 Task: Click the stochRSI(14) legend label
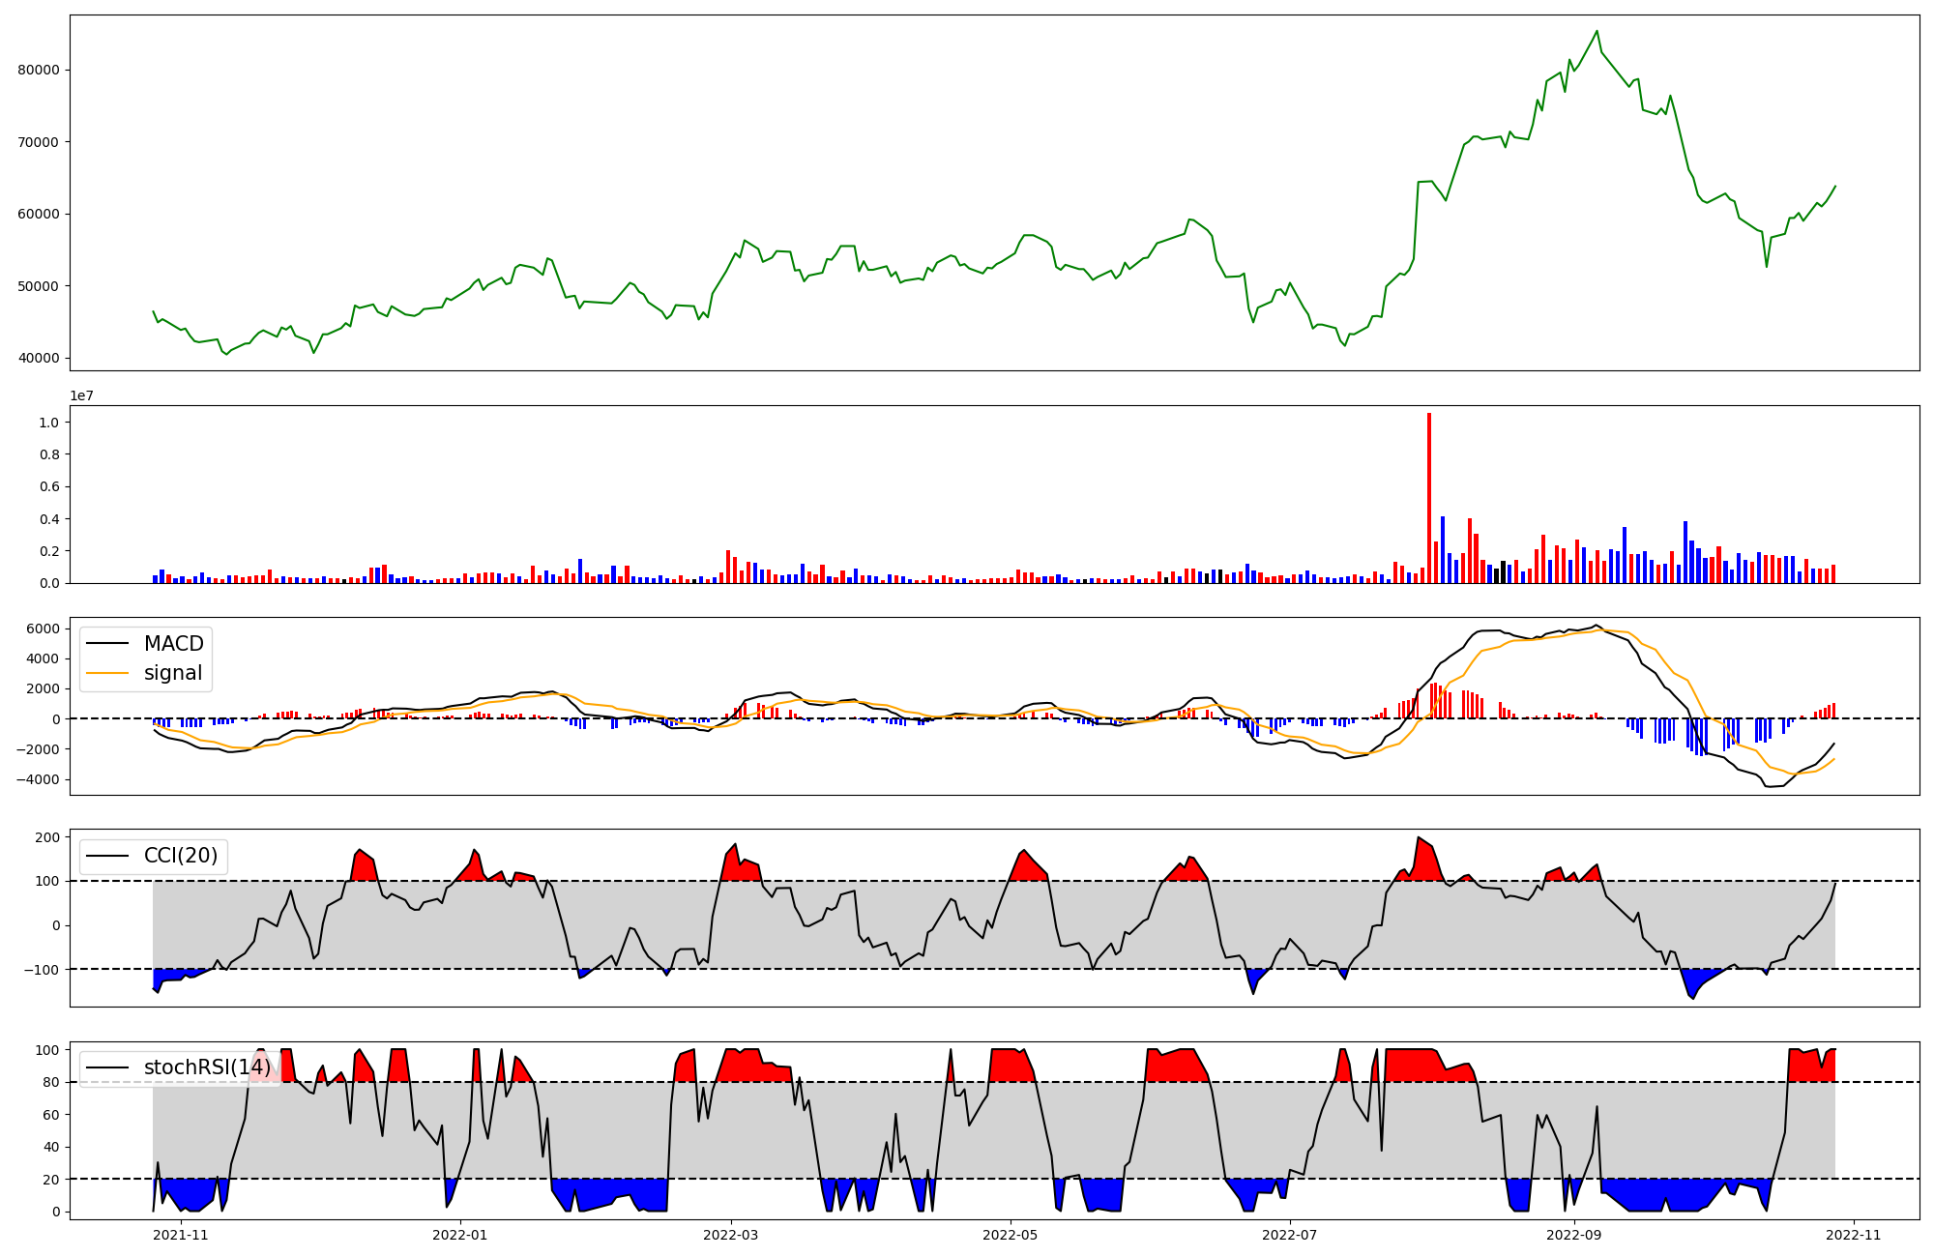point(208,1067)
